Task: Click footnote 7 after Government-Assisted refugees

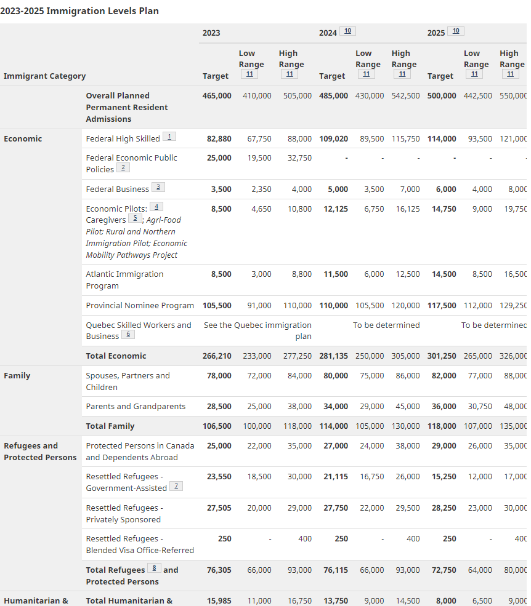Action: point(176,487)
